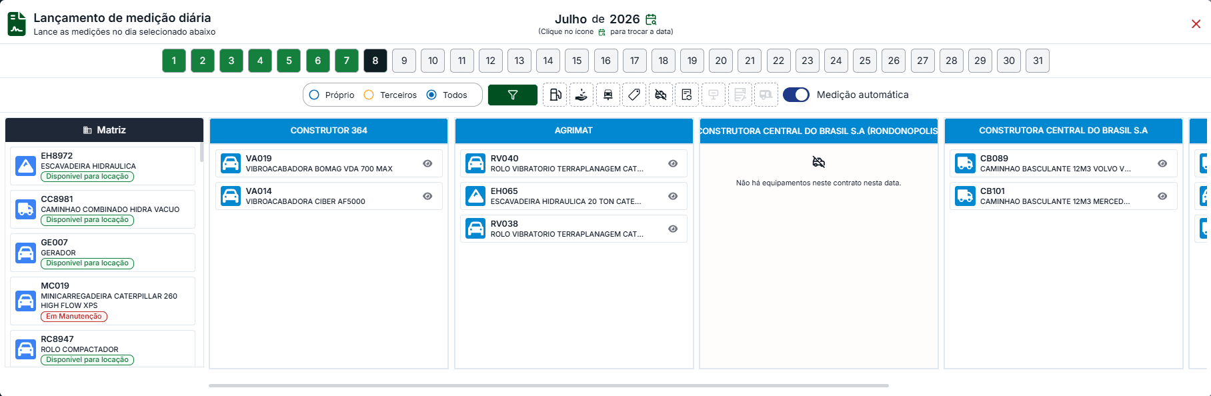Click the crossed-out car toolbar icon
This screenshot has height=396, width=1211.
661,95
